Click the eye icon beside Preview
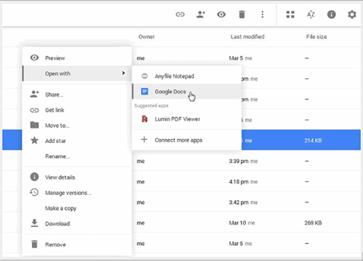 pos(34,57)
